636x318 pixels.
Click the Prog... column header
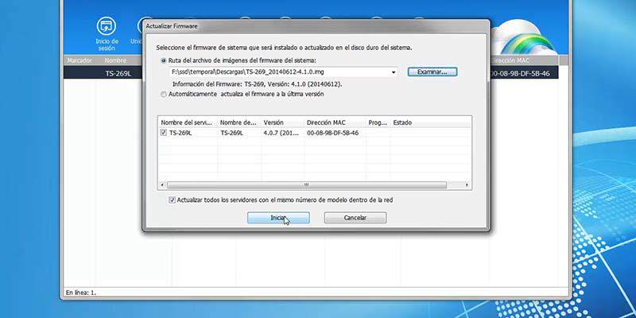(378, 122)
